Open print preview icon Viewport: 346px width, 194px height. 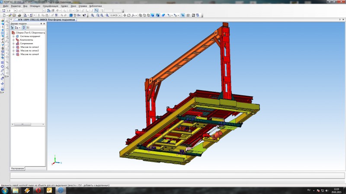pyautogui.click(x=25, y=16)
